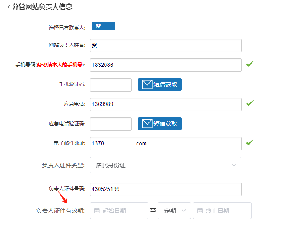Focus the 网站负责人姓名 input field

pos(166,46)
